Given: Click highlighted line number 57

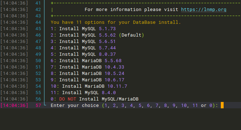Looking at the screenshot, I should click(x=38, y=105).
